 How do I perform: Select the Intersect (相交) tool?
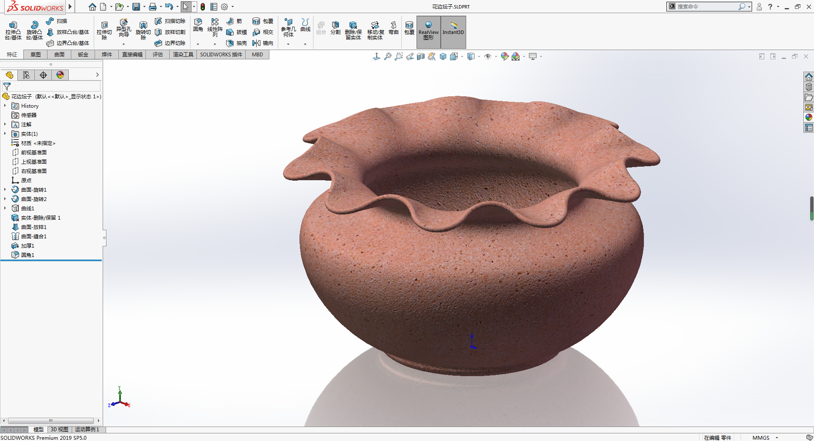tap(263, 32)
